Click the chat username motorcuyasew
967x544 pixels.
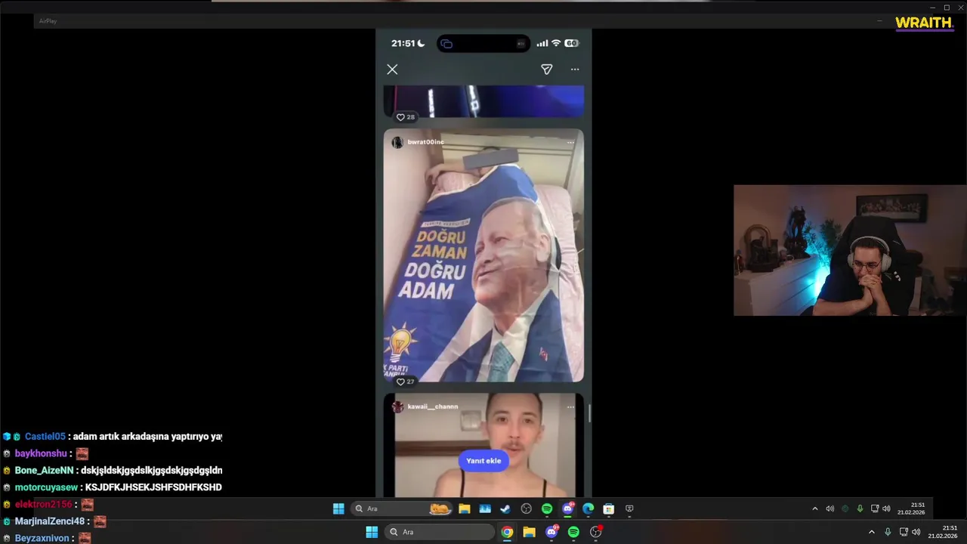(46, 487)
